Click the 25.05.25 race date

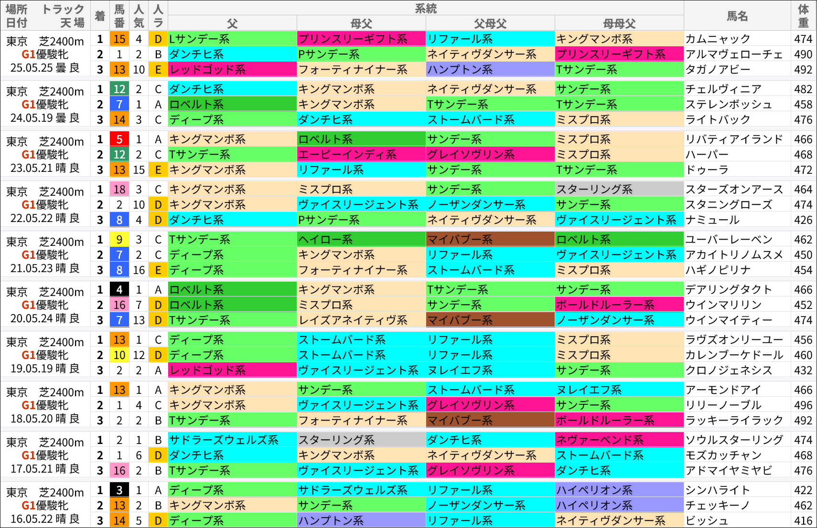point(32,68)
